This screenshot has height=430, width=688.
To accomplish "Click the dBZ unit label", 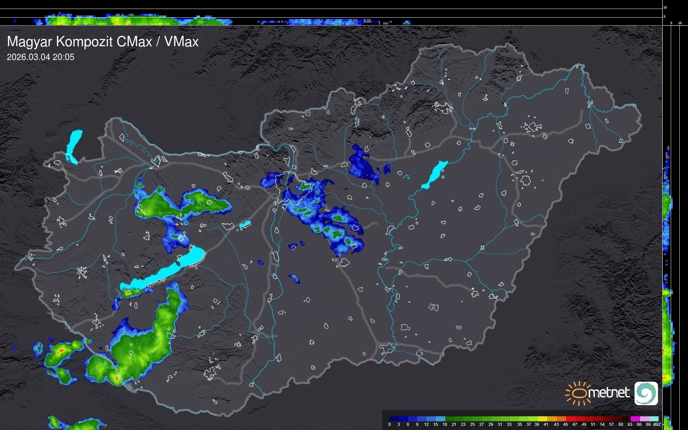I will (657, 424).
